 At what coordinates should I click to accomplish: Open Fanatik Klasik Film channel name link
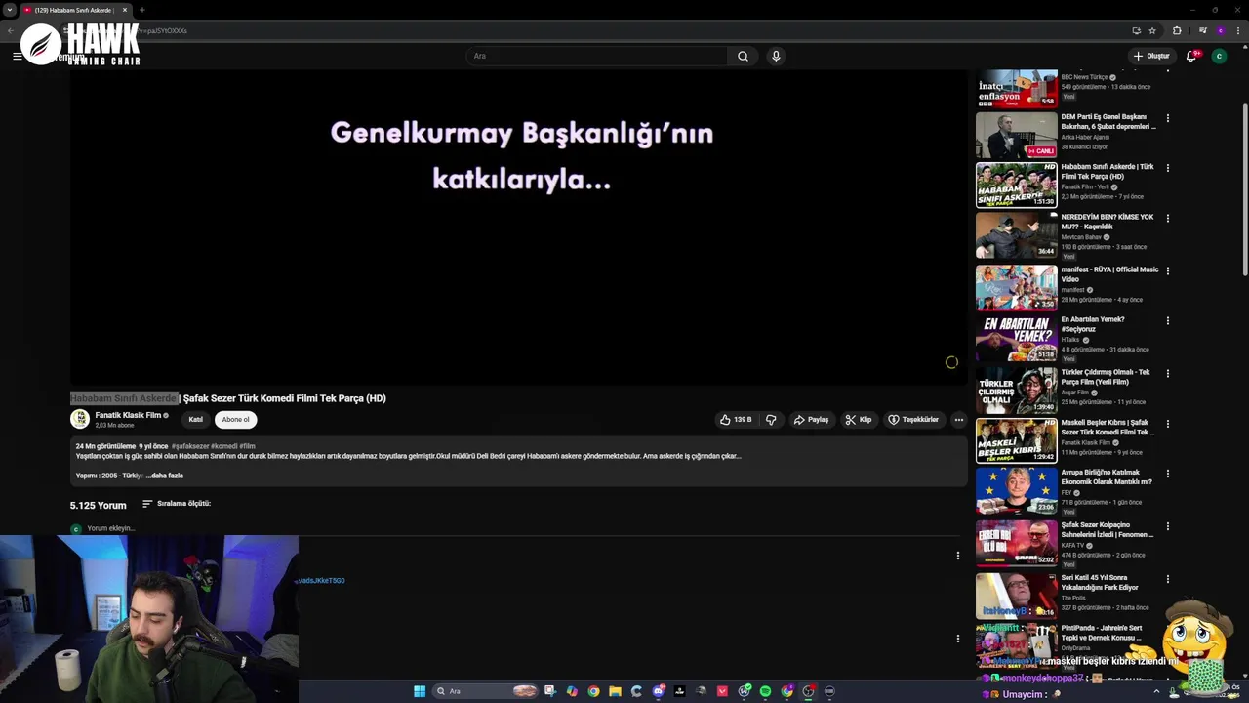128,415
